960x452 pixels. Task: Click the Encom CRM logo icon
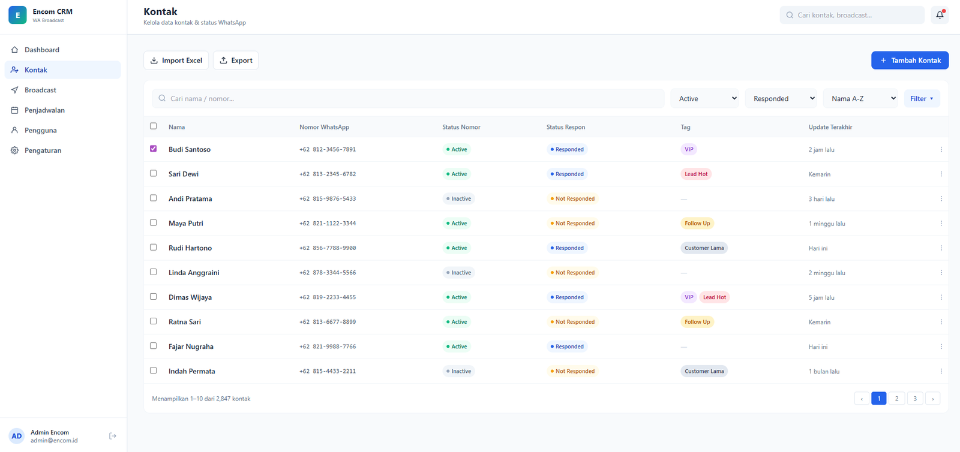point(17,15)
